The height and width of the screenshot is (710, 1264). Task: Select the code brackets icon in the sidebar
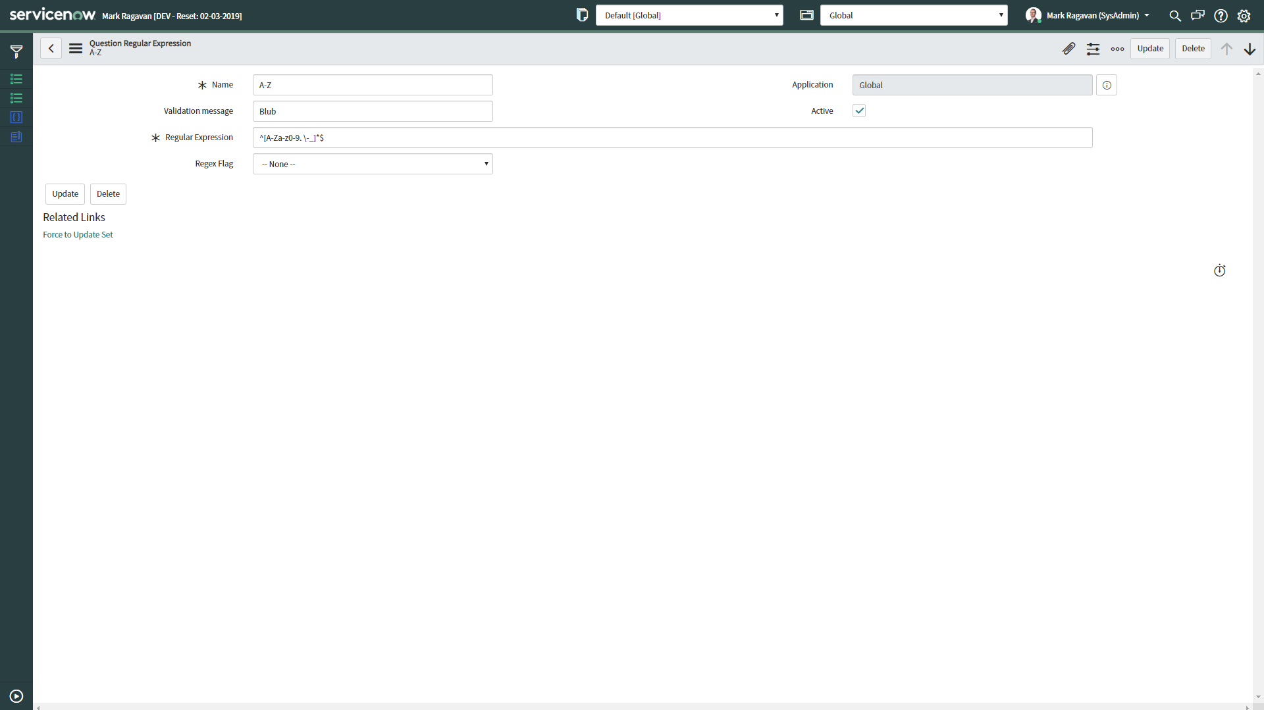point(16,117)
